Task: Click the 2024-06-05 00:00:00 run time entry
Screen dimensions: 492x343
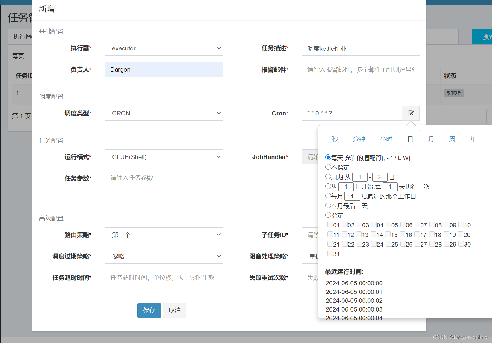Action: 354,283
